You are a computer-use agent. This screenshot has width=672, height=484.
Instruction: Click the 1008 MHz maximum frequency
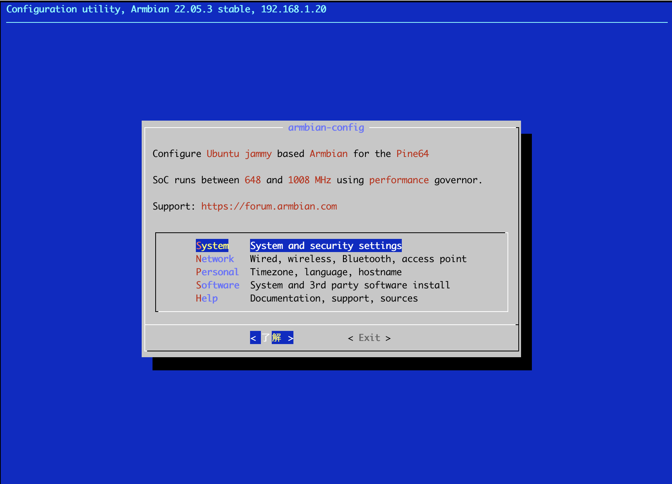(x=309, y=180)
